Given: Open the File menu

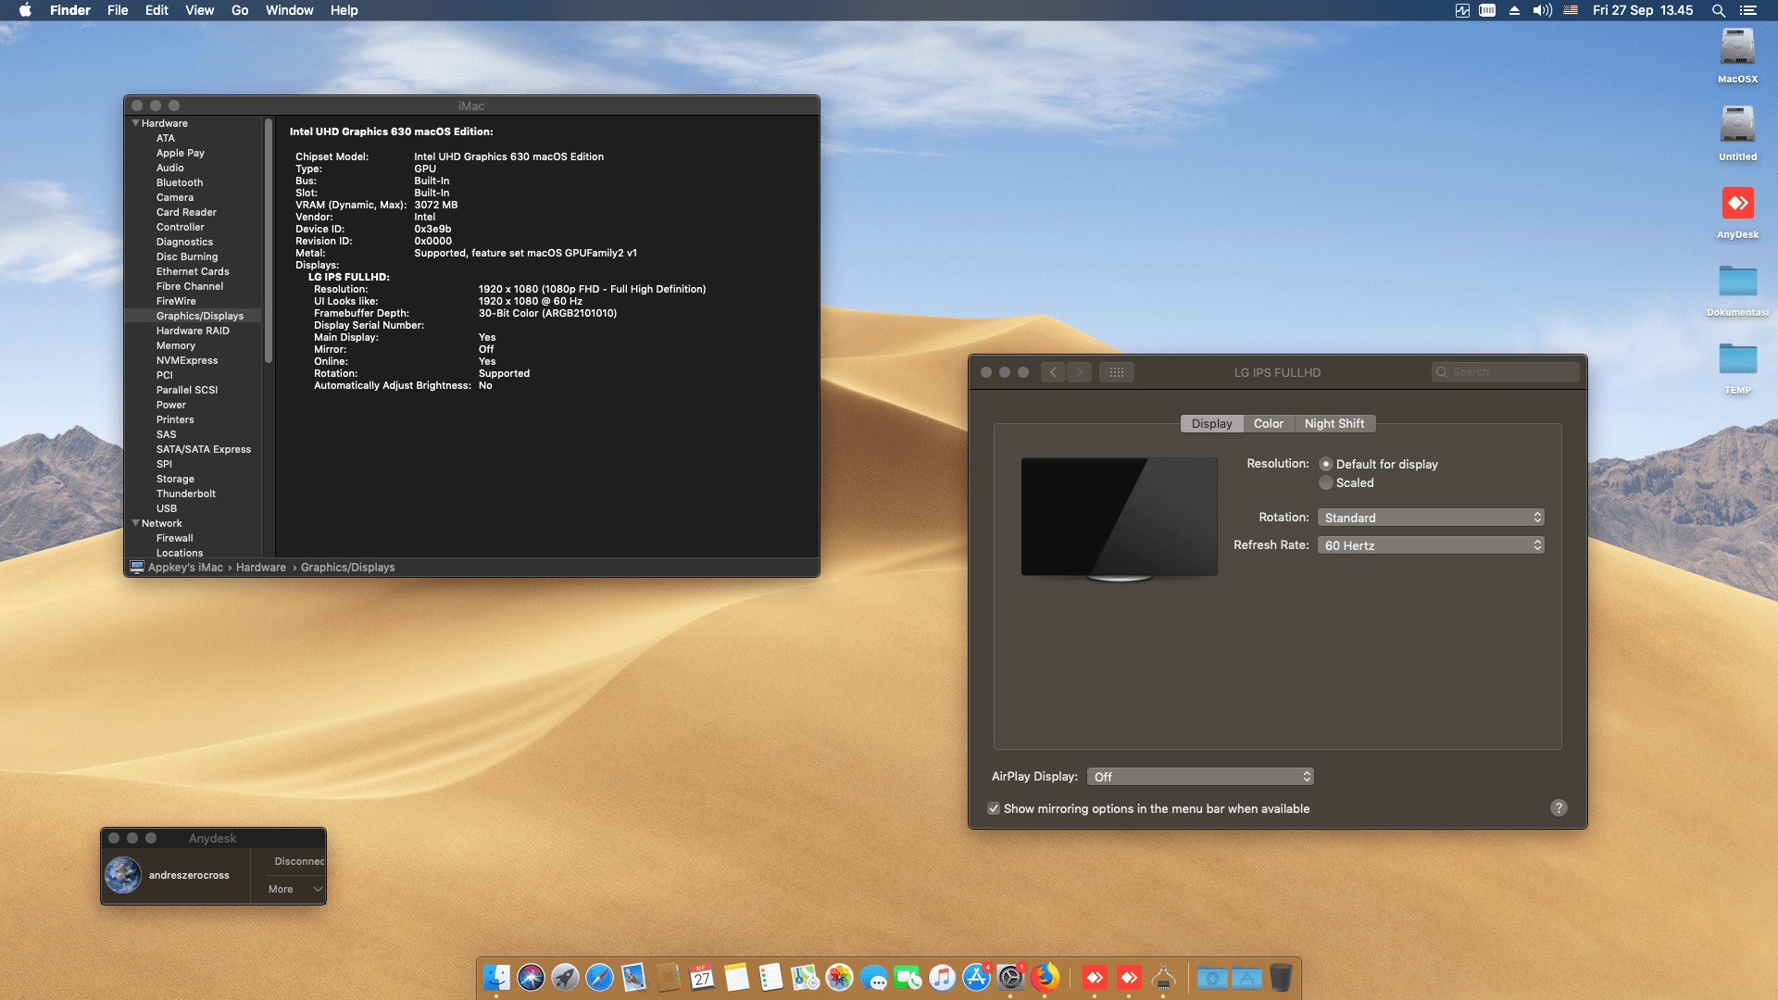Looking at the screenshot, I should pyautogui.click(x=118, y=10).
